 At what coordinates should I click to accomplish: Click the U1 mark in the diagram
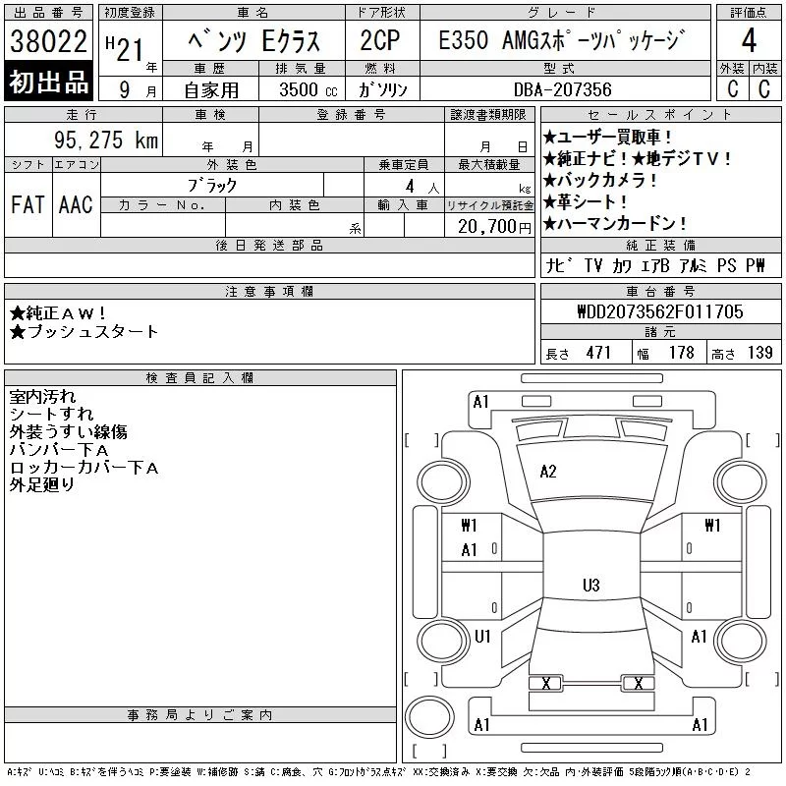[482, 637]
